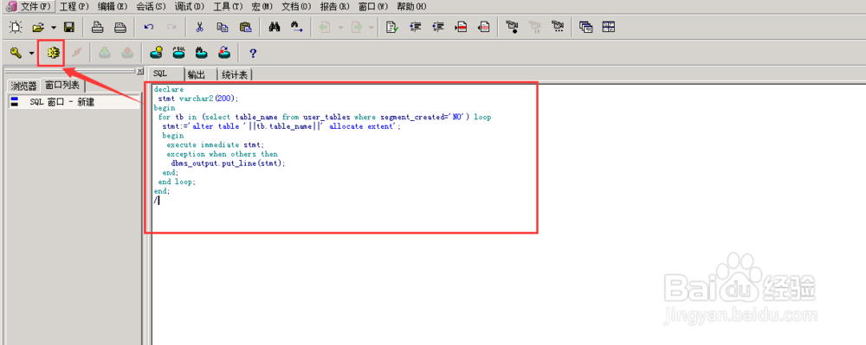Click the 'stmt varchar2(200);' line

[197, 98]
